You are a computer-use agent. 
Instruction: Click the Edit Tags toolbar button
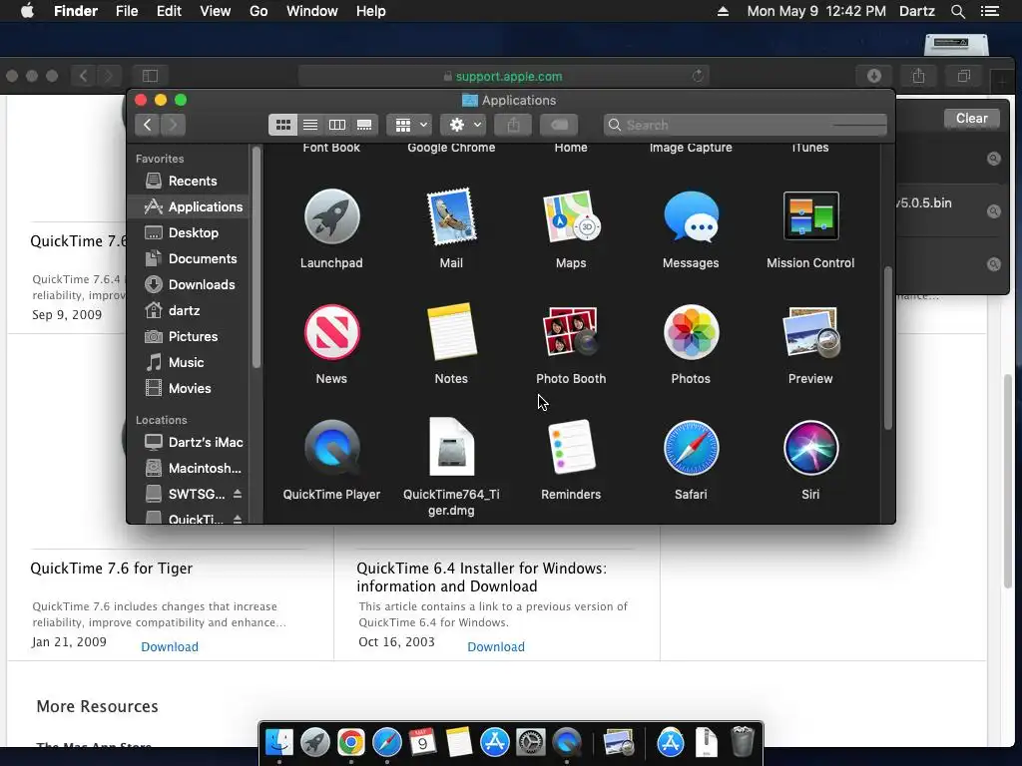click(x=559, y=125)
